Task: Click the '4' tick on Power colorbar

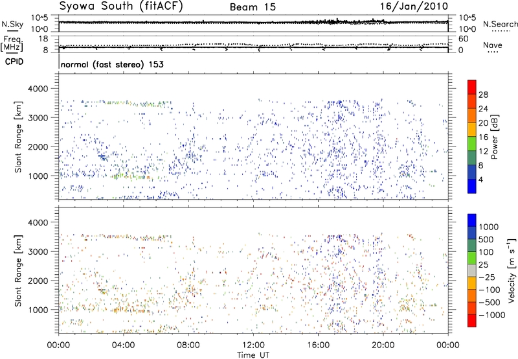Action: (x=480, y=179)
